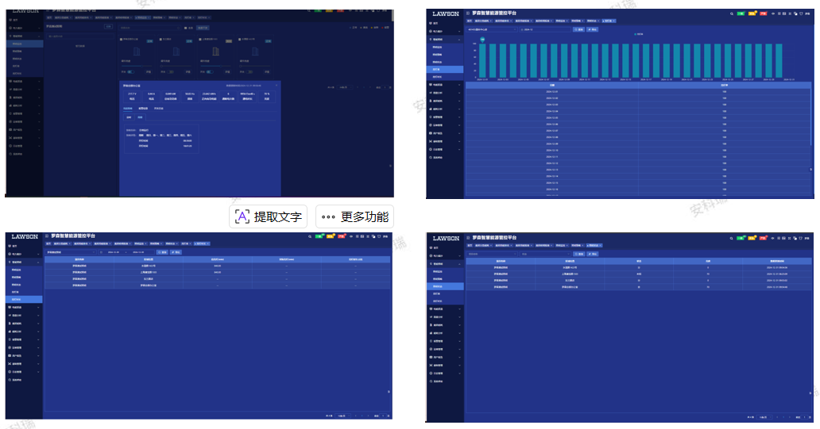Image resolution: width=820 pixels, height=429 pixels.
Task: Click green alarm badge in date-range table window
Action: pyautogui.click(x=319, y=236)
